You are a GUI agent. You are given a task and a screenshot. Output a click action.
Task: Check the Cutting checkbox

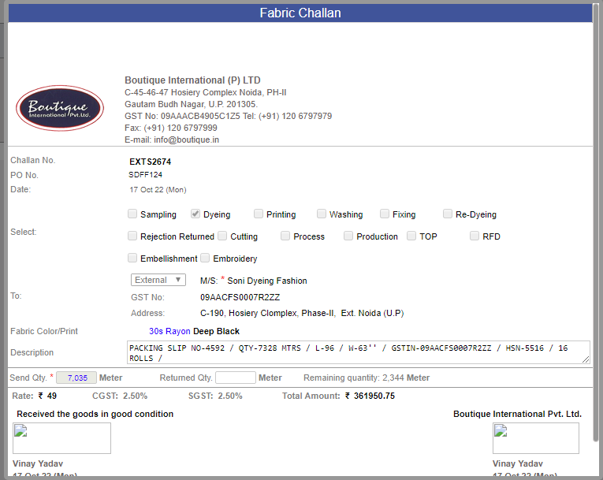[222, 236]
